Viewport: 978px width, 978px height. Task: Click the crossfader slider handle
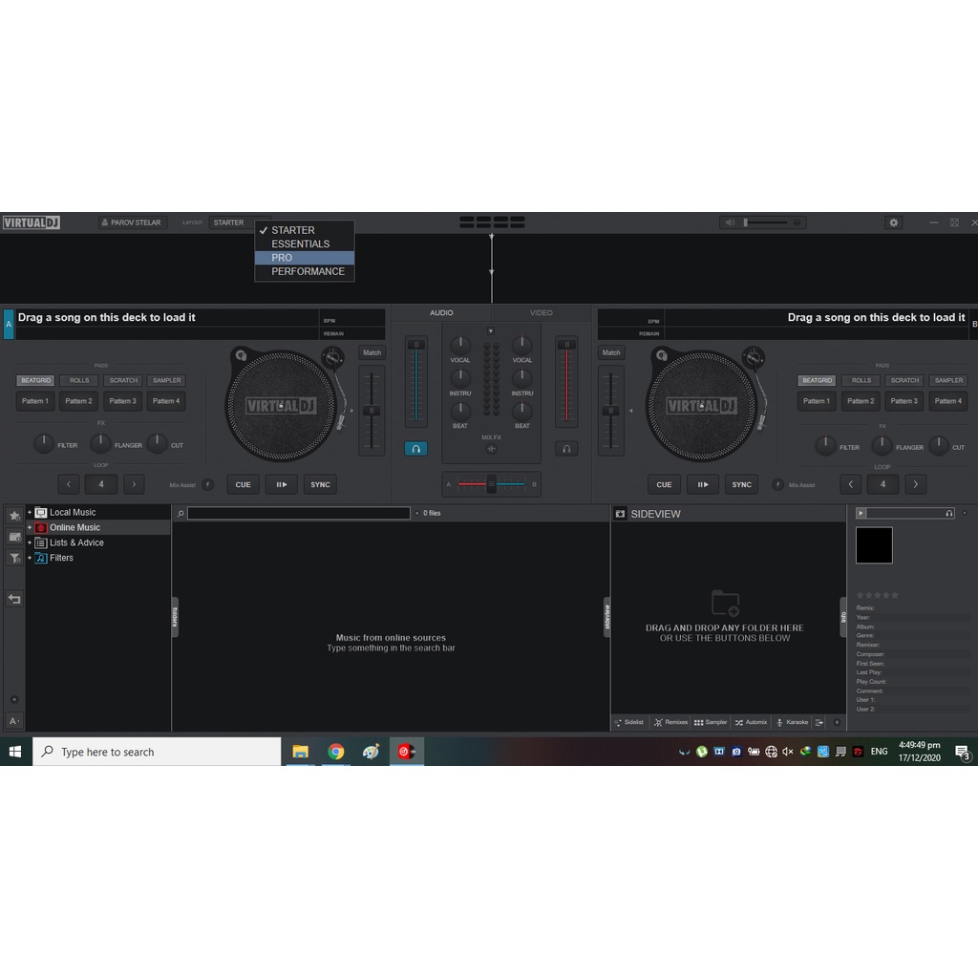tap(491, 484)
